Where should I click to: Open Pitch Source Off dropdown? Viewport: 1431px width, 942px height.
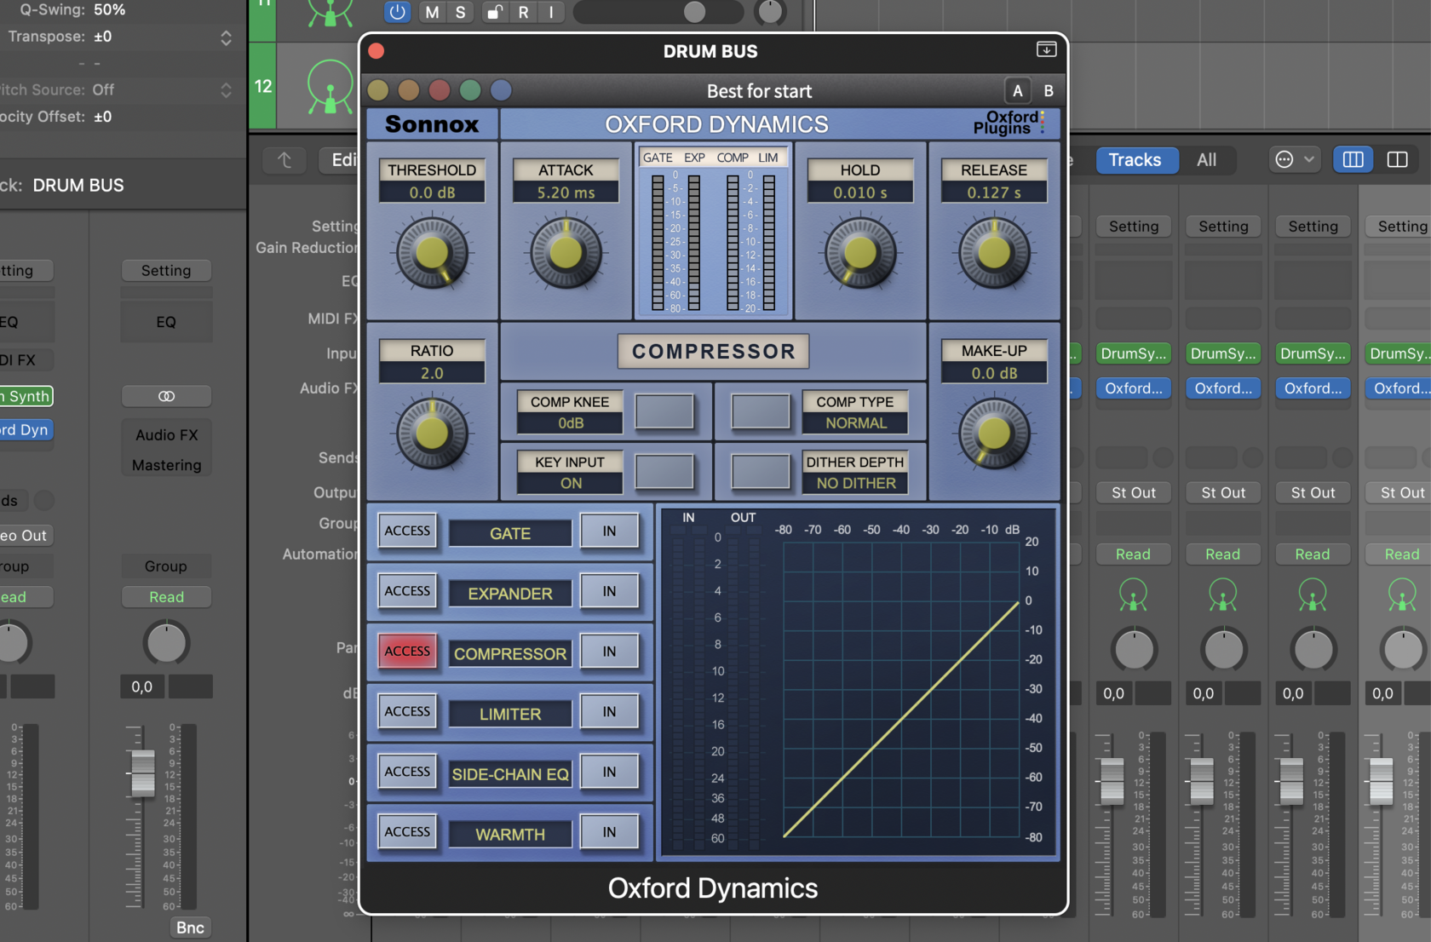pos(226,89)
